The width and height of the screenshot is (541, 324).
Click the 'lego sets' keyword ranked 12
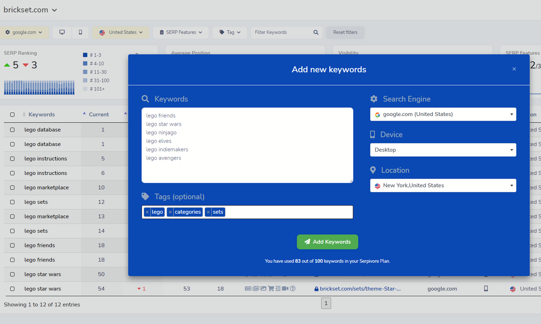[36, 202]
